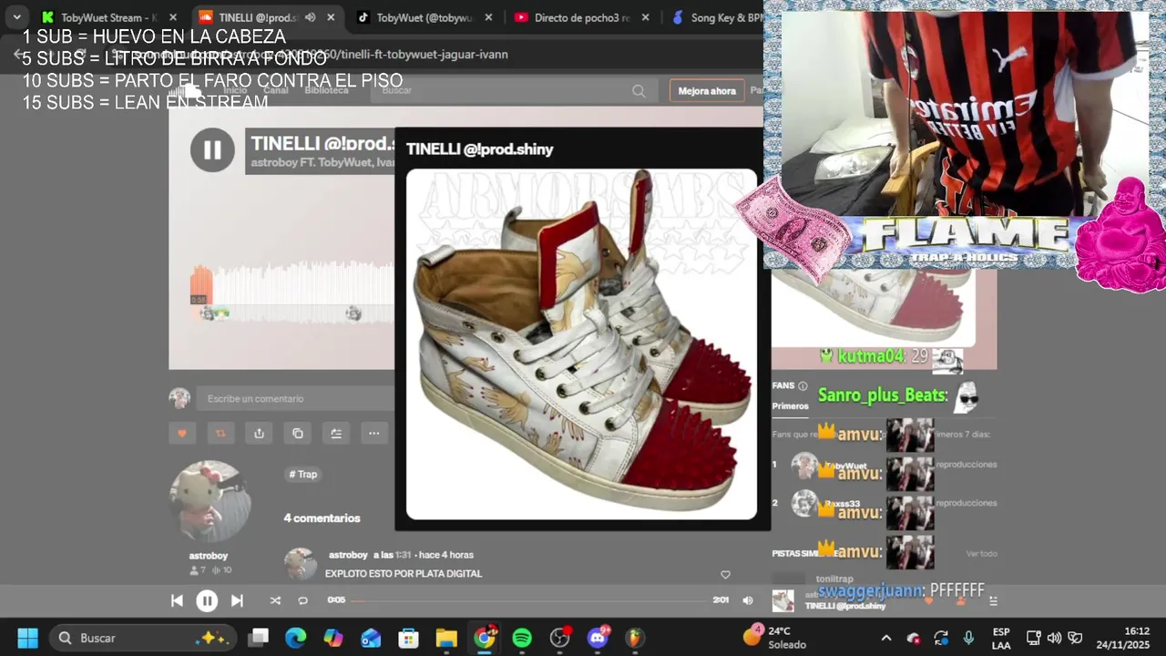Seek on the bottom playback progress bar
Viewport: 1166px width, 656px height.
(x=528, y=600)
